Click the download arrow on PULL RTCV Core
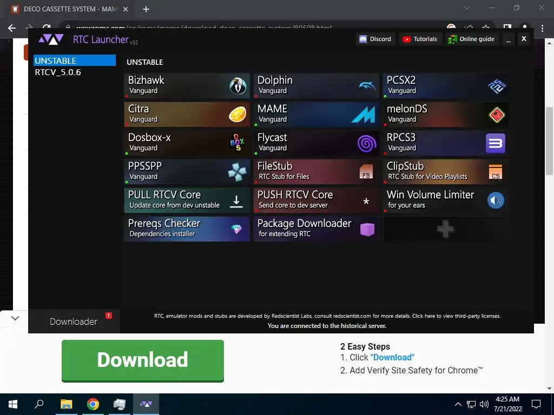The width and height of the screenshot is (554, 415). coord(236,200)
